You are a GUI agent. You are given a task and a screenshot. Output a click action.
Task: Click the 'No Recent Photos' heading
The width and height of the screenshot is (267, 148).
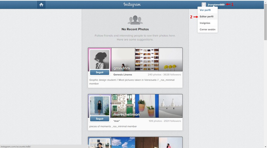tap(135, 29)
